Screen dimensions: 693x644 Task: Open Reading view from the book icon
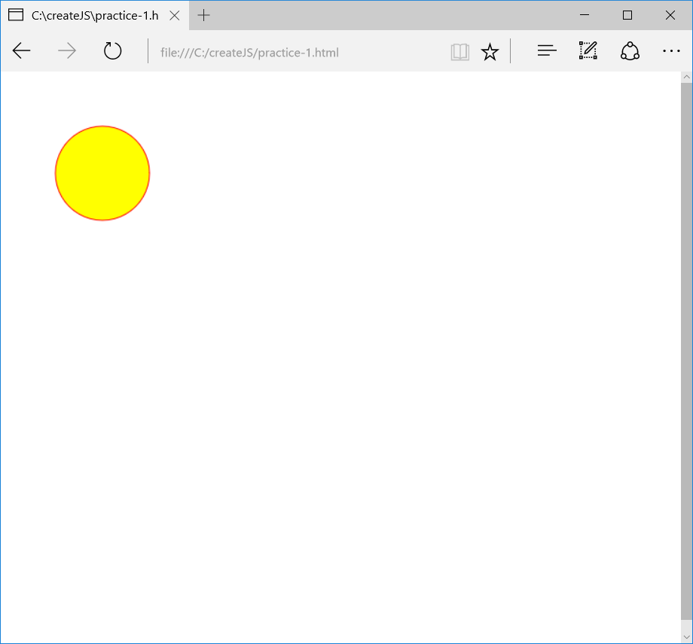[x=459, y=52]
